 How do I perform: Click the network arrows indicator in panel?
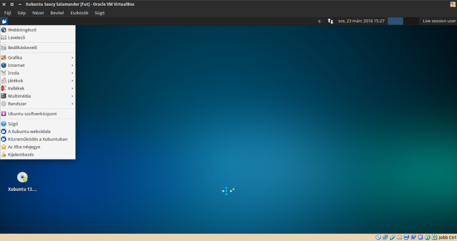coord(330,21)
